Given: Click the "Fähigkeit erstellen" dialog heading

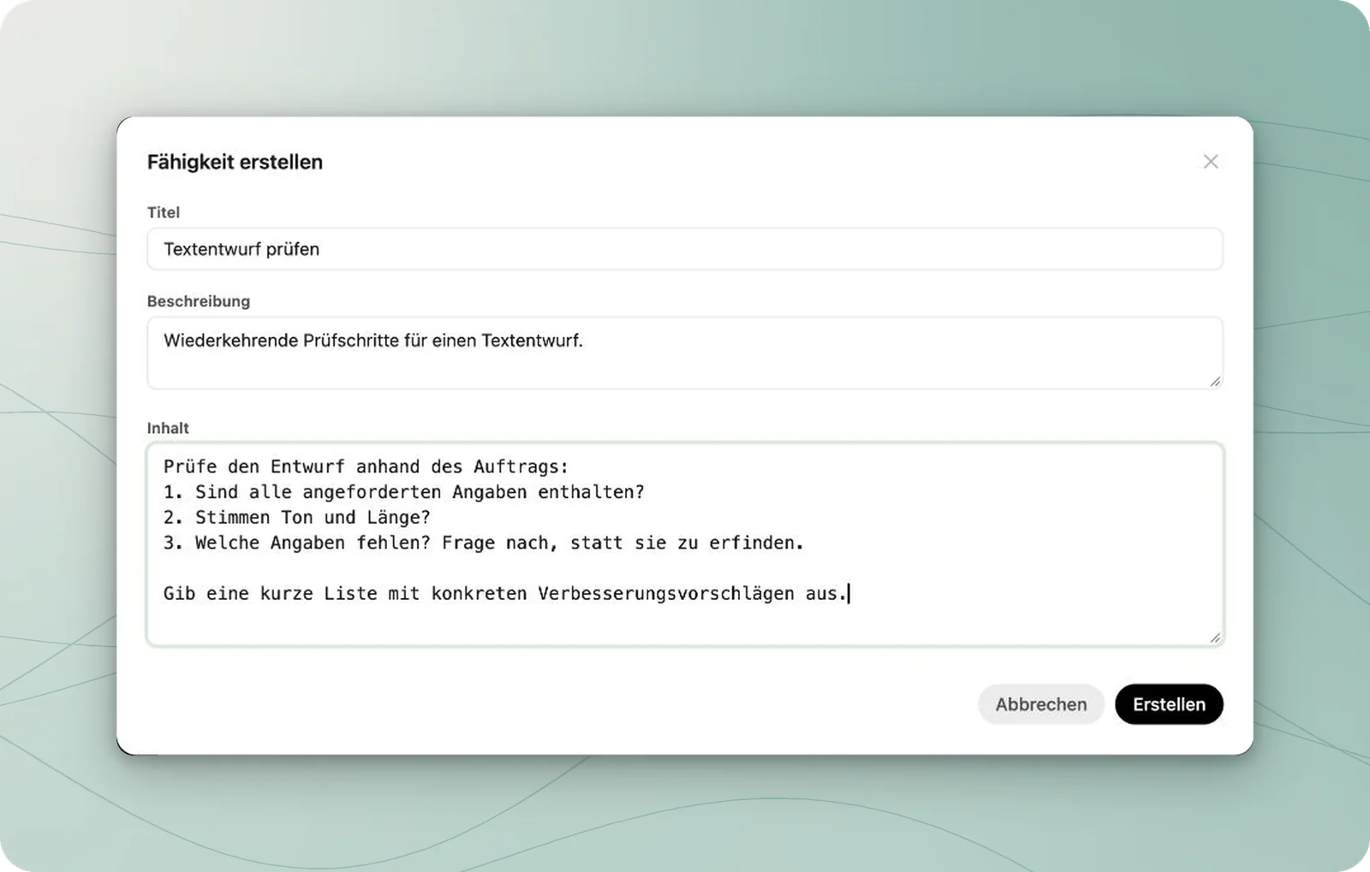Looking at the screenshot, I should [235, 162].
